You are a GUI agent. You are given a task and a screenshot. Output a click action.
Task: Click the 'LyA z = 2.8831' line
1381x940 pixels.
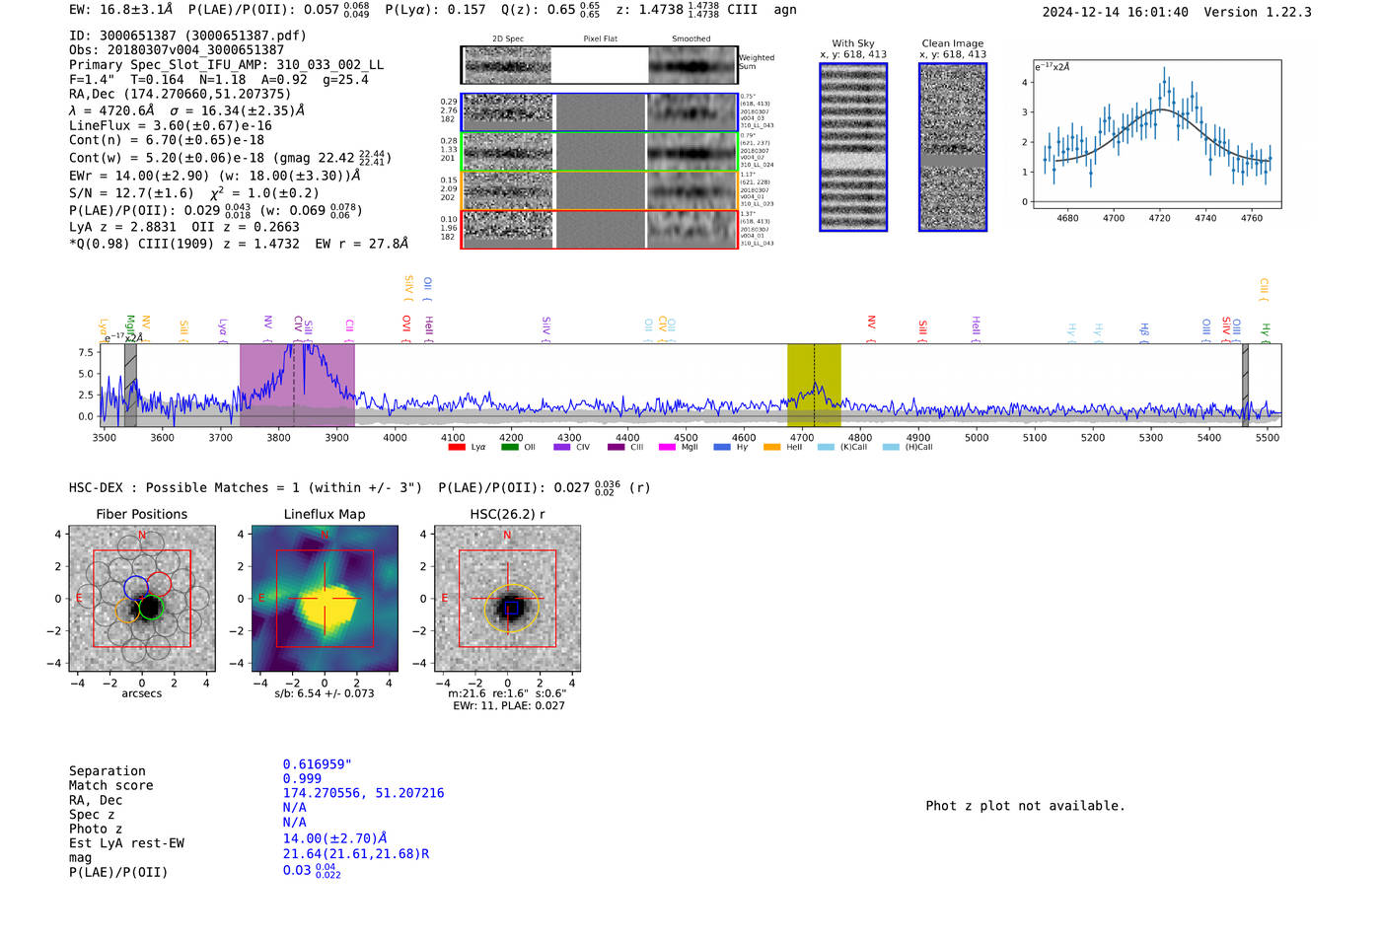(122, 227)
